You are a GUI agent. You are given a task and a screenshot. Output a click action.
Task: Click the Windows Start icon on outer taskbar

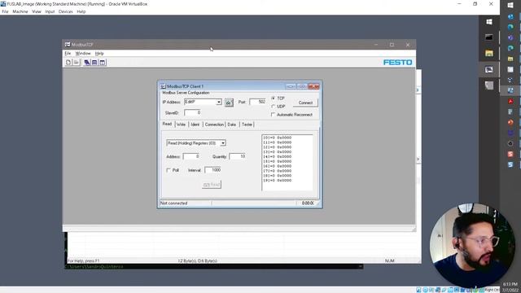click(x=510, y=6)
